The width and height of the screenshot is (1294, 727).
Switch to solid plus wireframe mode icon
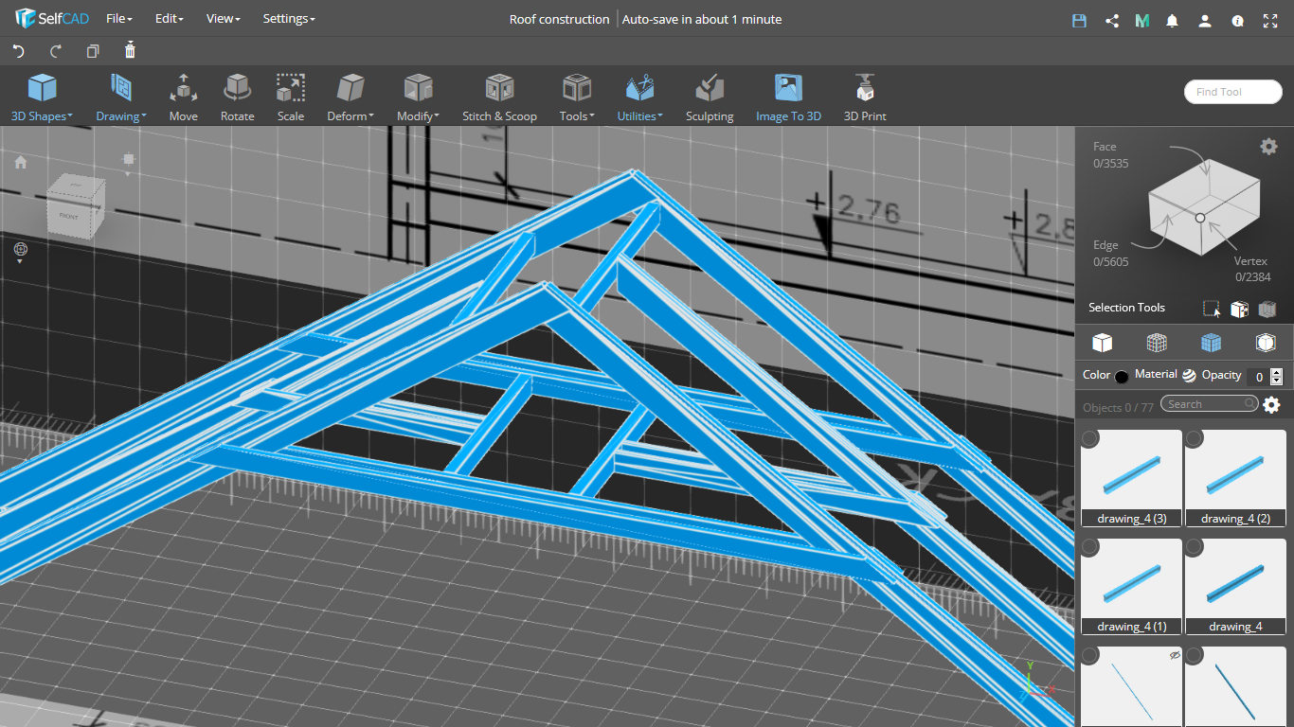(x=1212, y=342)
